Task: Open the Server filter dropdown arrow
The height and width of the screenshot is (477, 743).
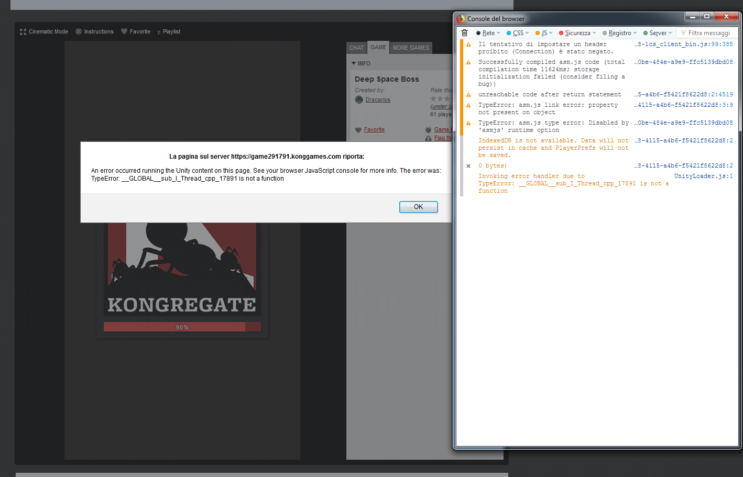Action: click(670, 33)
